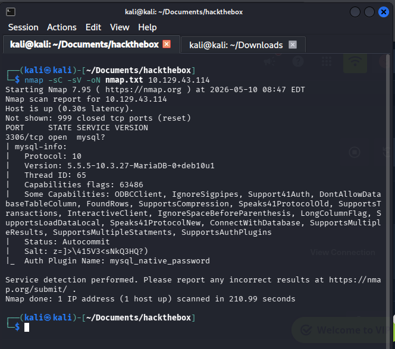Open the Help menu
395x349 pixels.
click(148, 27)
